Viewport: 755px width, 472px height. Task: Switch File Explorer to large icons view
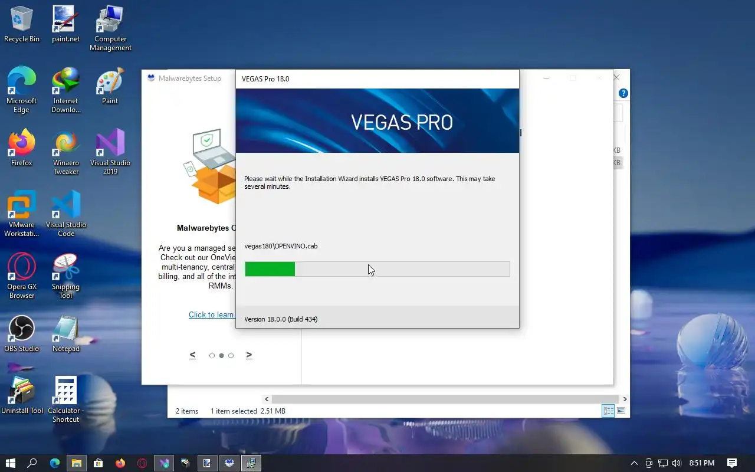[x=621, y=411]
